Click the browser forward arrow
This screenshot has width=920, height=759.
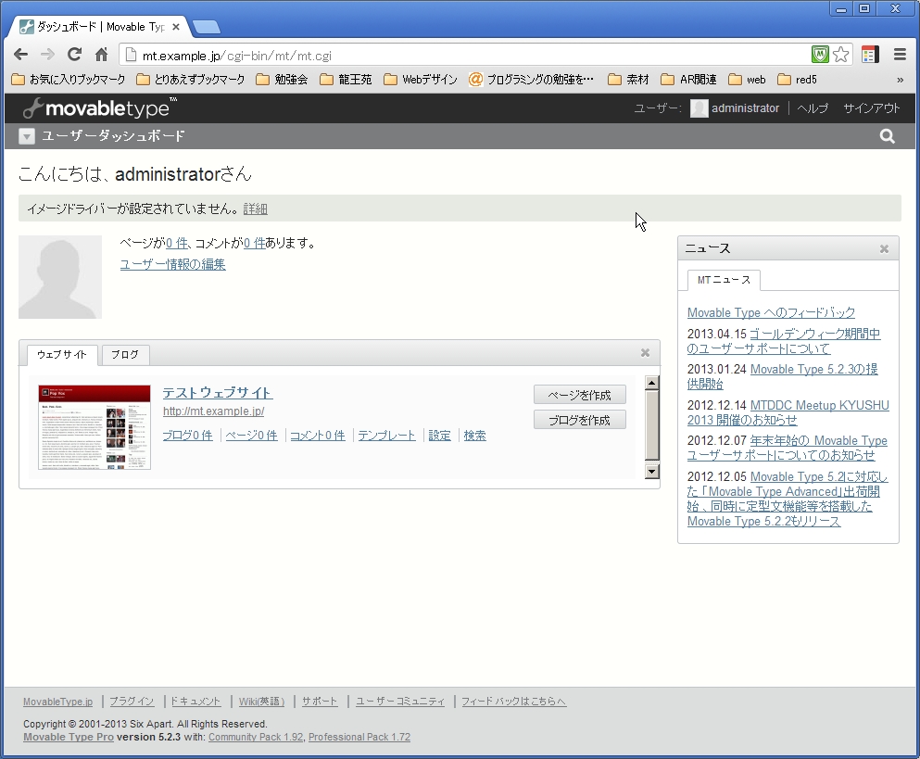47,56
